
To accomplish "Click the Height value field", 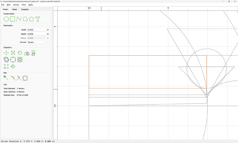I will click(36, 34).
